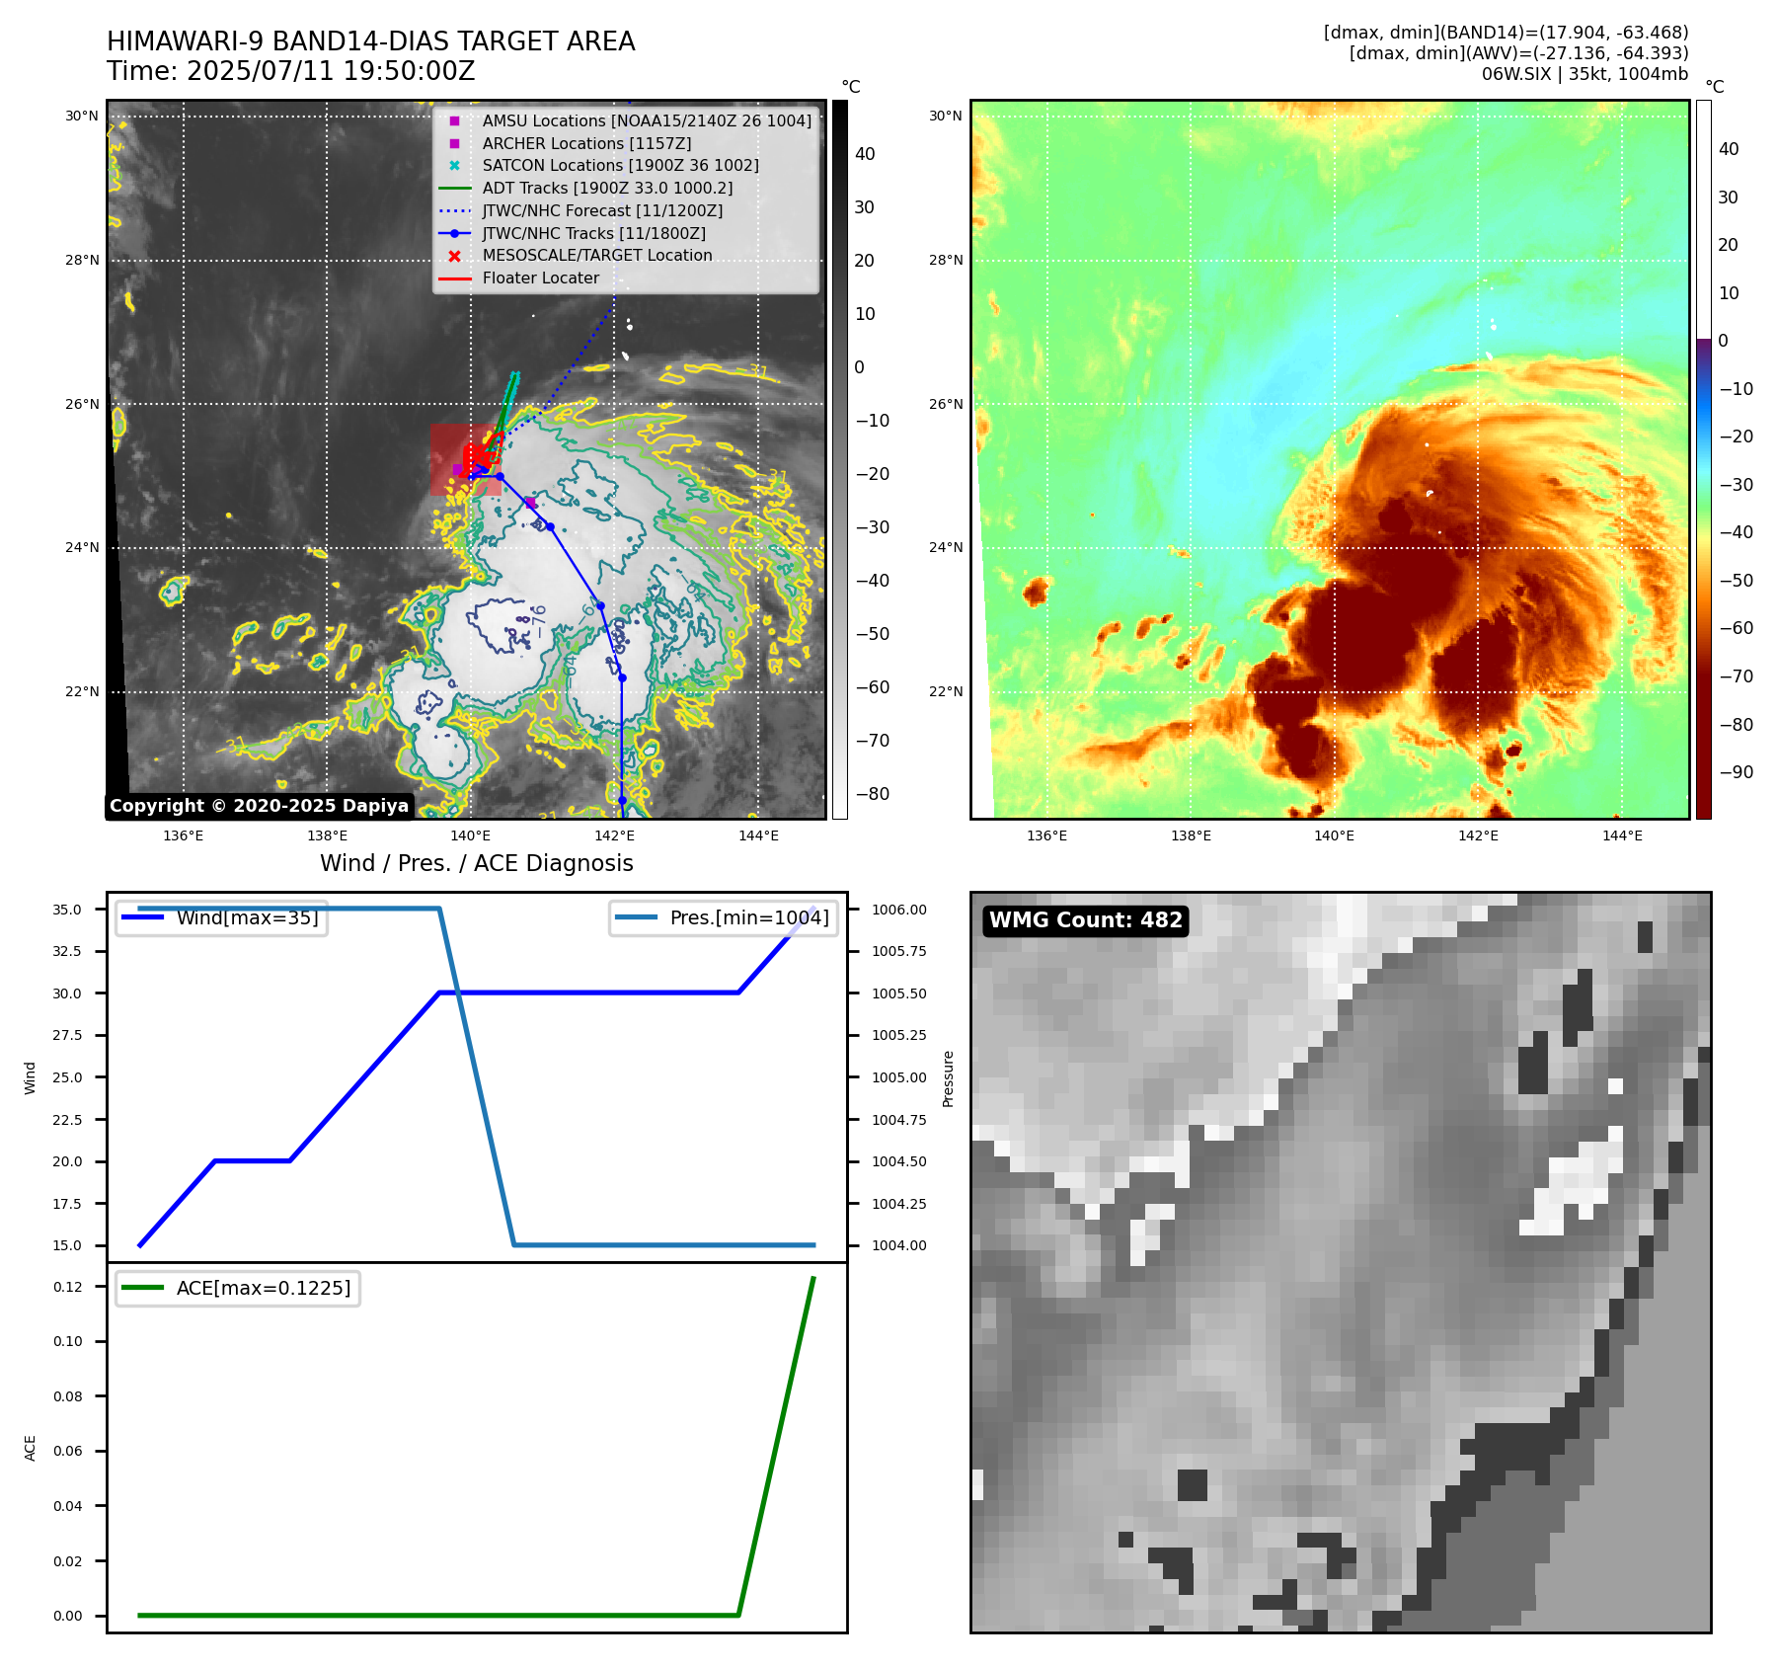This screenshot has width=1778, height=1669.
Task: Click the 140°E label under grayscale map
Action: 471,835
